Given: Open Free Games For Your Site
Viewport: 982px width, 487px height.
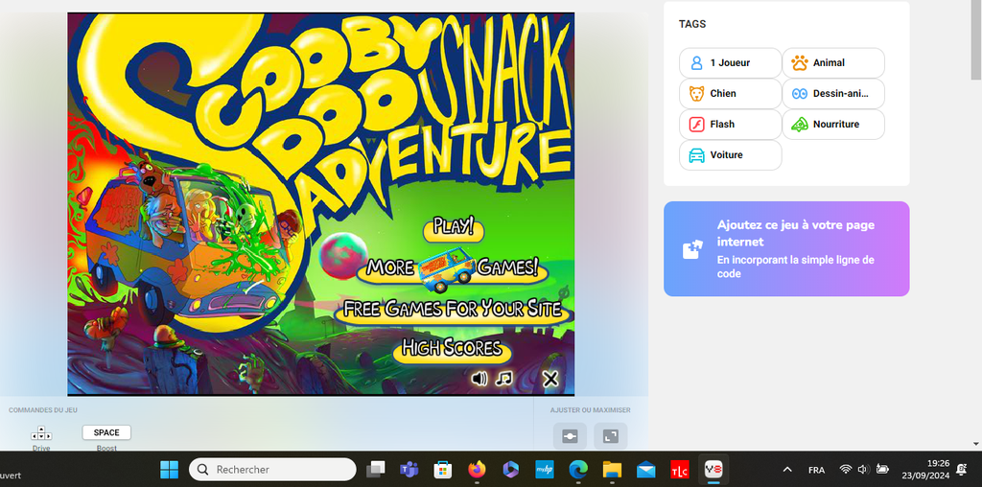Looking at the screenshot, I should point(453,309).
